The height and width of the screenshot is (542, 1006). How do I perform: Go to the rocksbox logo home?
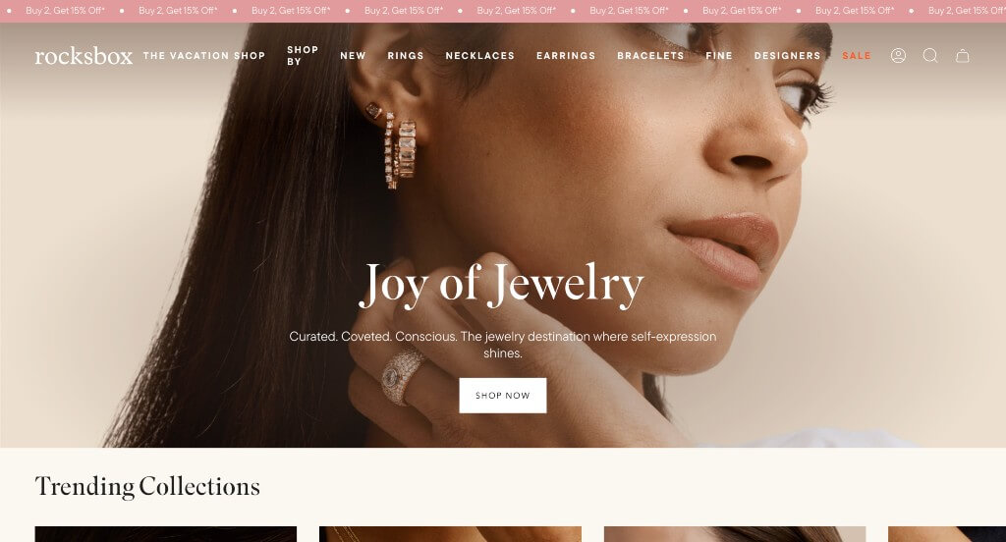(84, 56)
